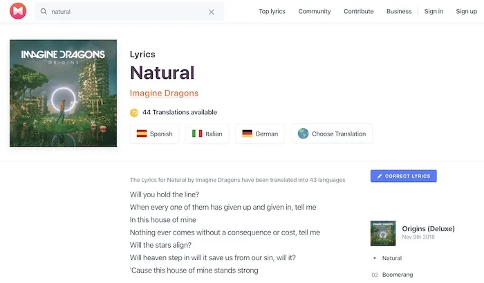484x283 pixels.
Task: Click the lyric line 'In this house of mine'
Action: coord(163,219)
